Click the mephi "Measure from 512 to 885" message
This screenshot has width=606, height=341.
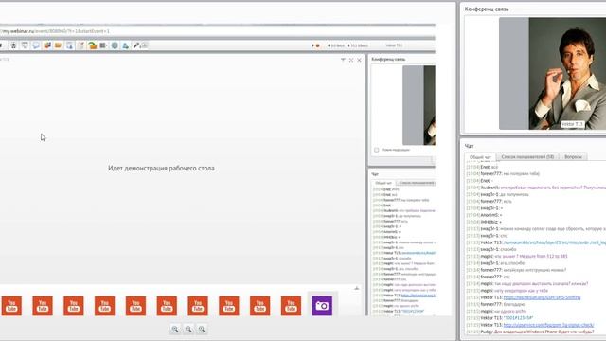click(x=517, y=256)
